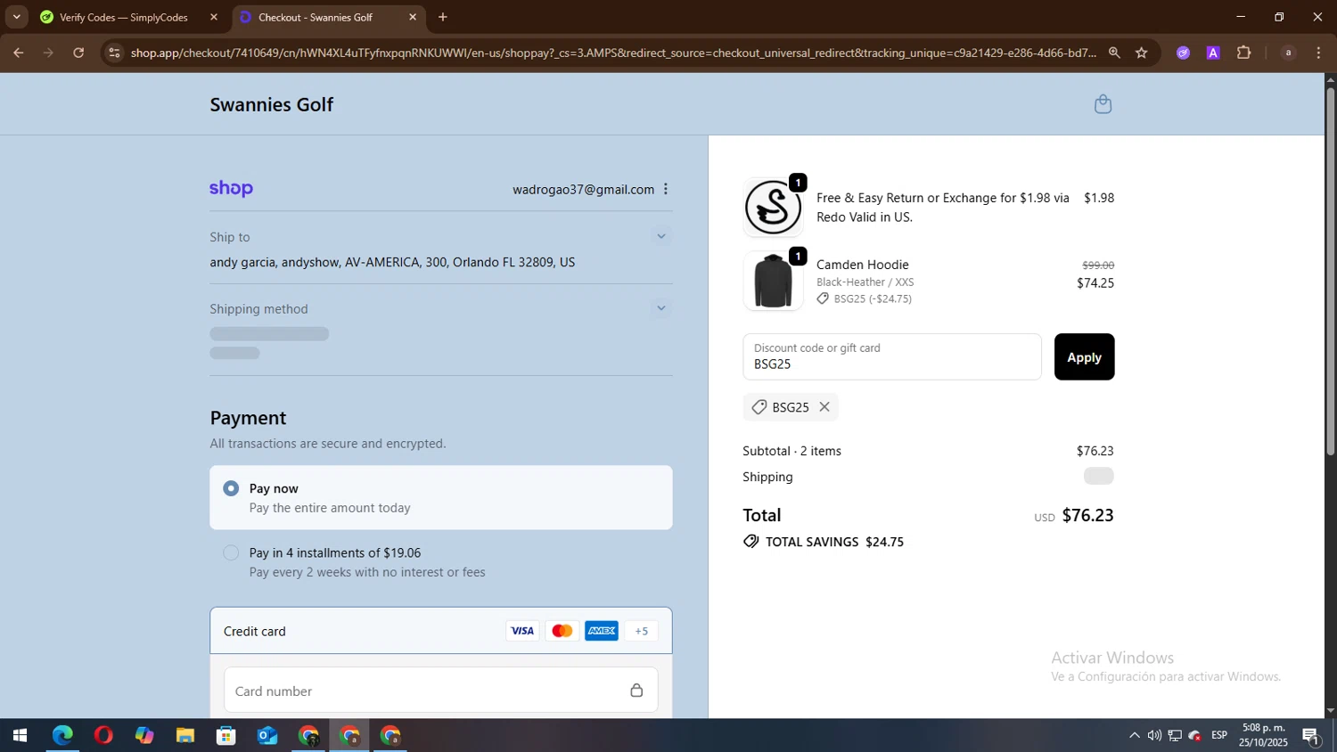Click the American Express icon
The image size is (1337, 752).
point(602,631)
